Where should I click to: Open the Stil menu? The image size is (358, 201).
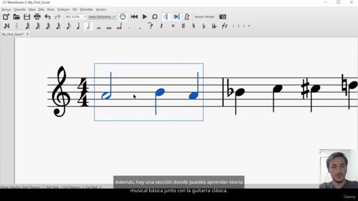(x=74, y=9)
